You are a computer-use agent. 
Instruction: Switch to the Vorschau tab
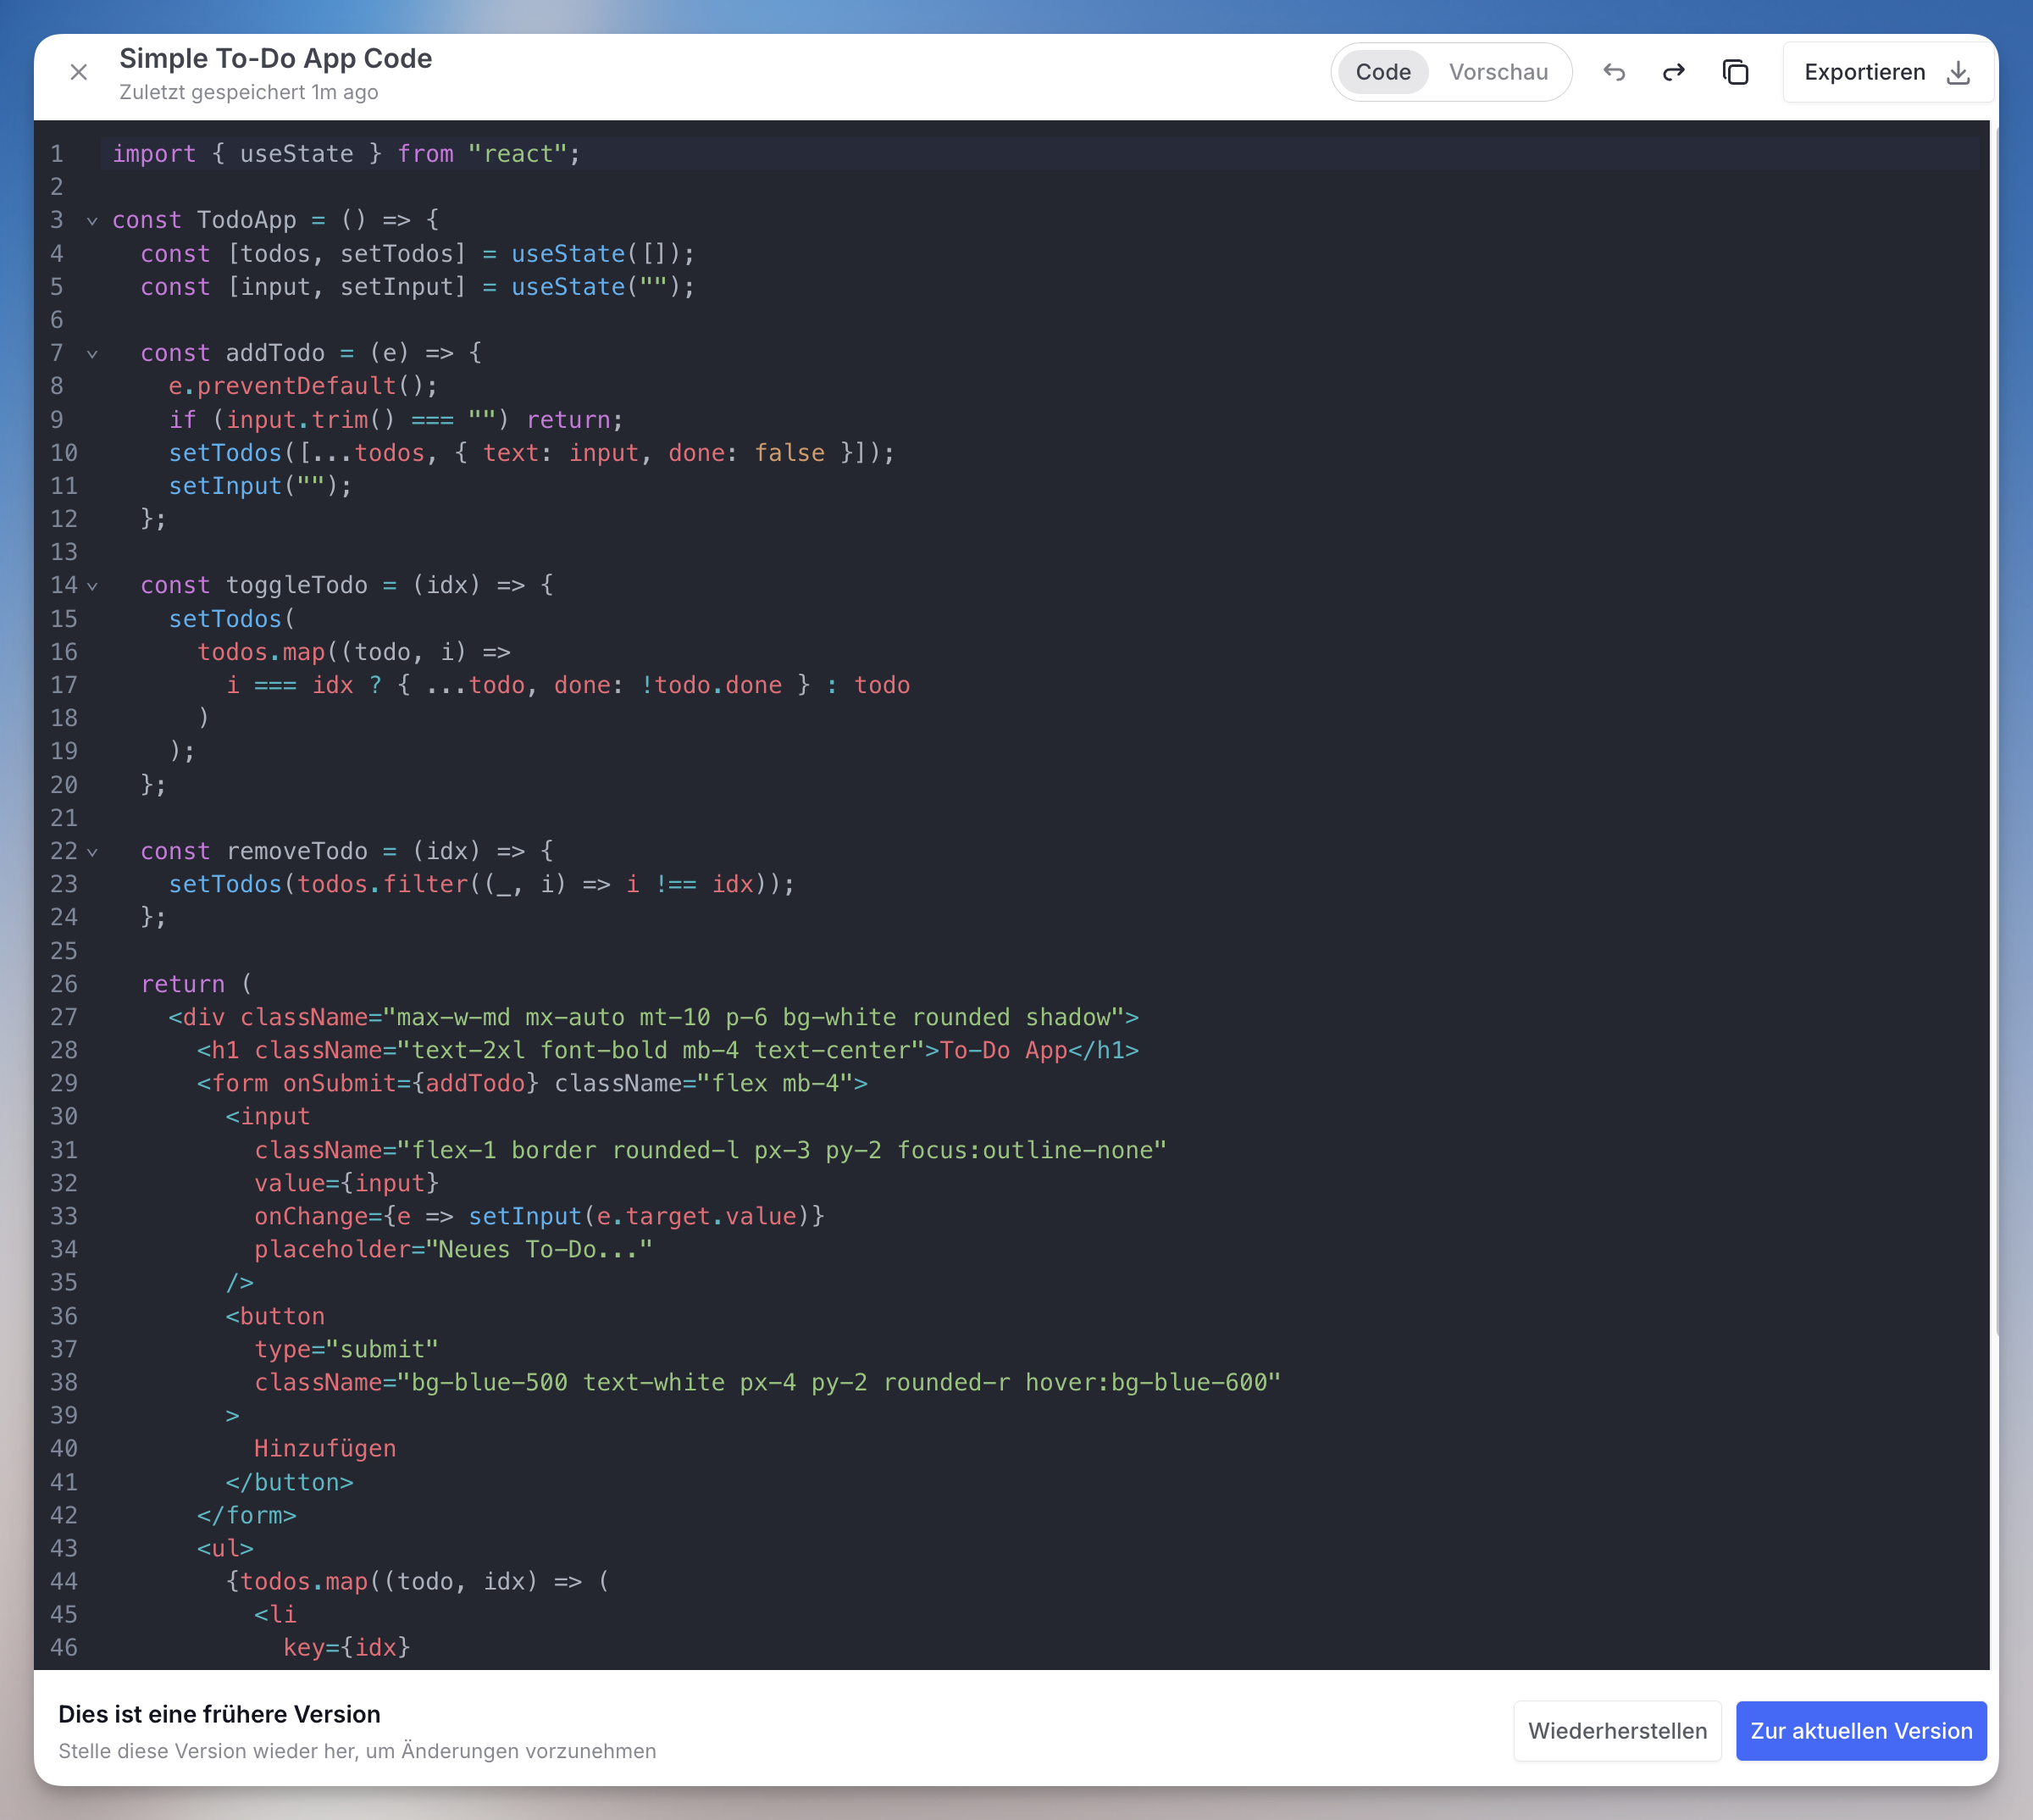click(1498, 72)
